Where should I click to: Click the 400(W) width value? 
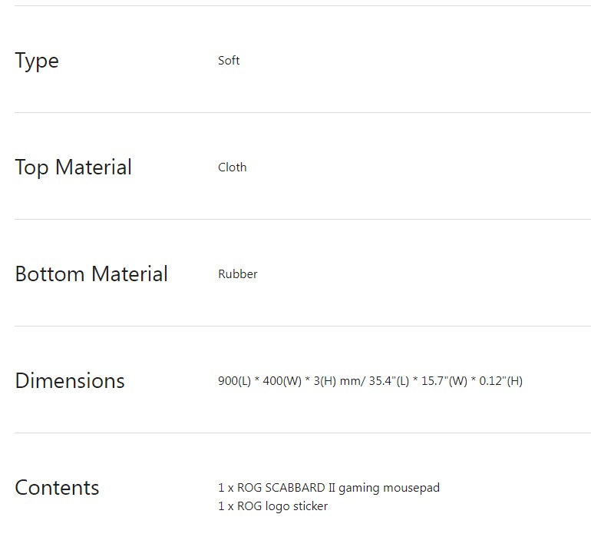click(x=282, y=381)
